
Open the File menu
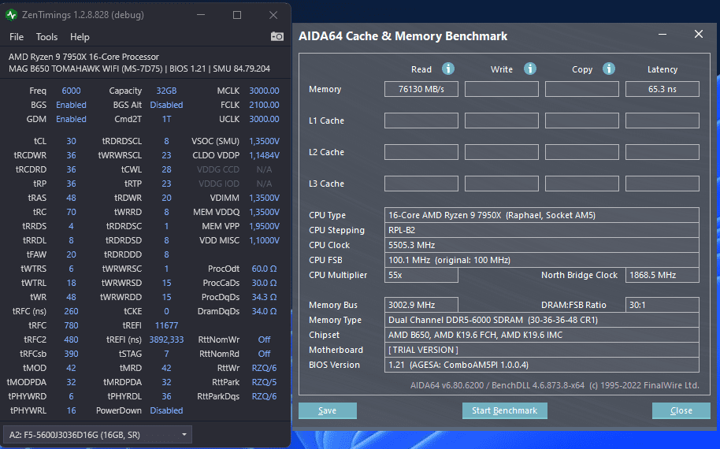(17, 37)
